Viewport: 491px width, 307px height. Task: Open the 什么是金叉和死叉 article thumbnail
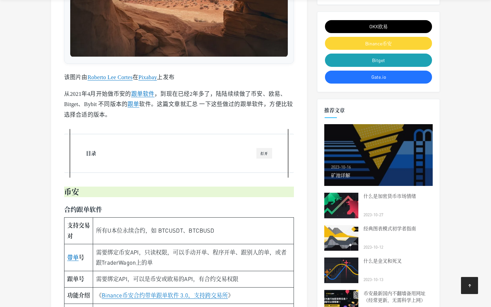[341, 270]
